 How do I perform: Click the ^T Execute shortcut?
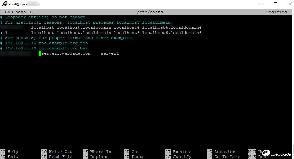coord(178,152)
